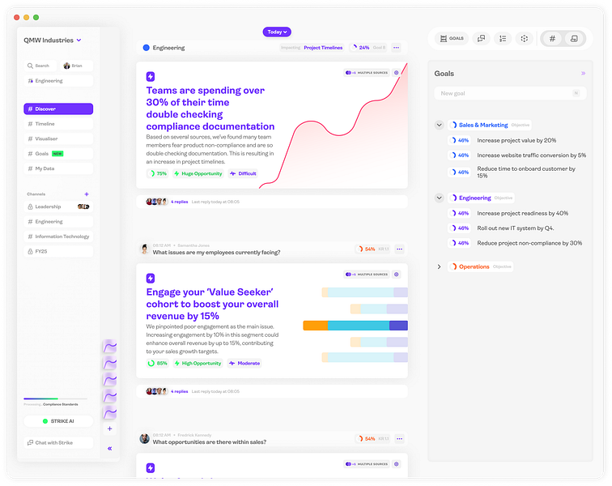
Task: Open settings icon on Value Seeker card
Action: [396, 275]
